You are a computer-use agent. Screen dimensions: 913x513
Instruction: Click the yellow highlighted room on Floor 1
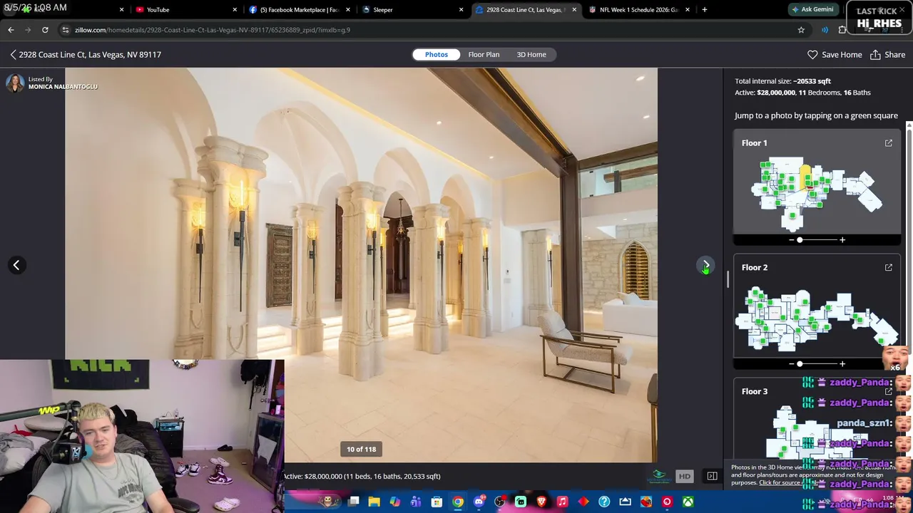point(806,176)
